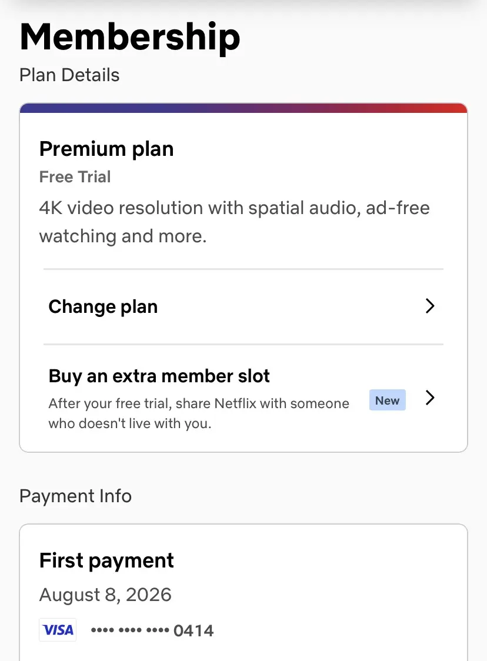Image resolution: width=487 pixels, height=661 pixels.
Task: Click the 4K video resolution description
Action: (235, 222)
